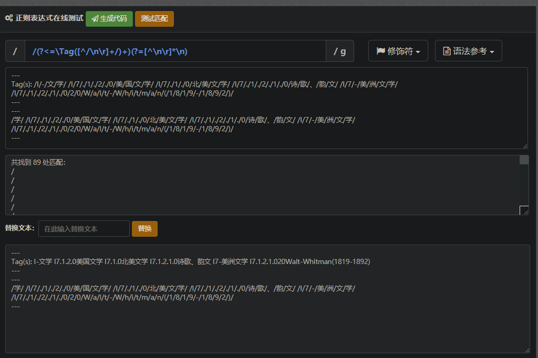Click the resize handle of the test text area
538x358 pixels.
click(x=525, y=145)
